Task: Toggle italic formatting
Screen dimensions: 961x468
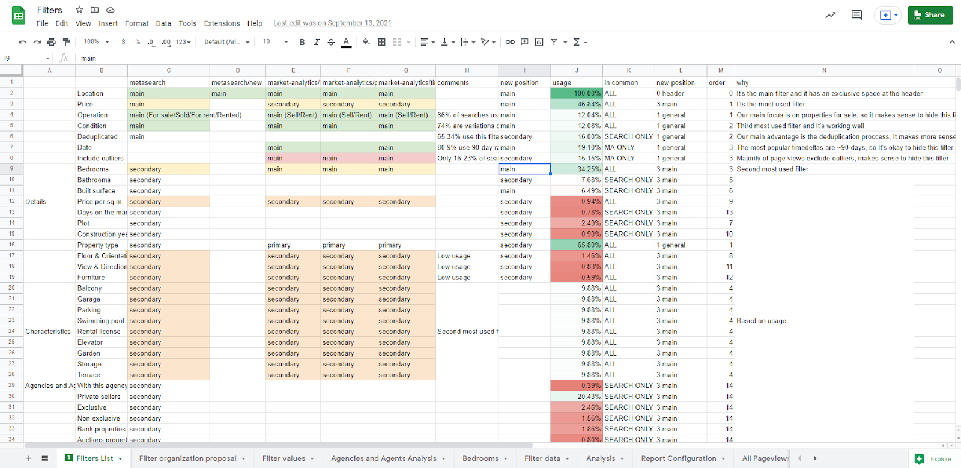Action: [x=317, y=42]
